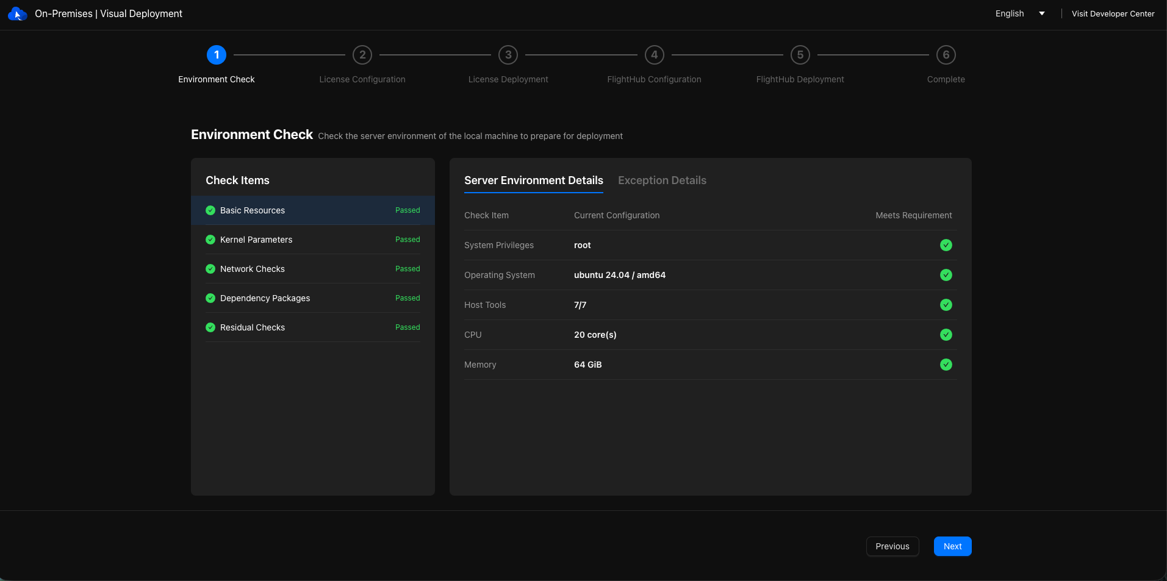
Task: Select step 1 Environment Check circle
Action: click(217, 55)
